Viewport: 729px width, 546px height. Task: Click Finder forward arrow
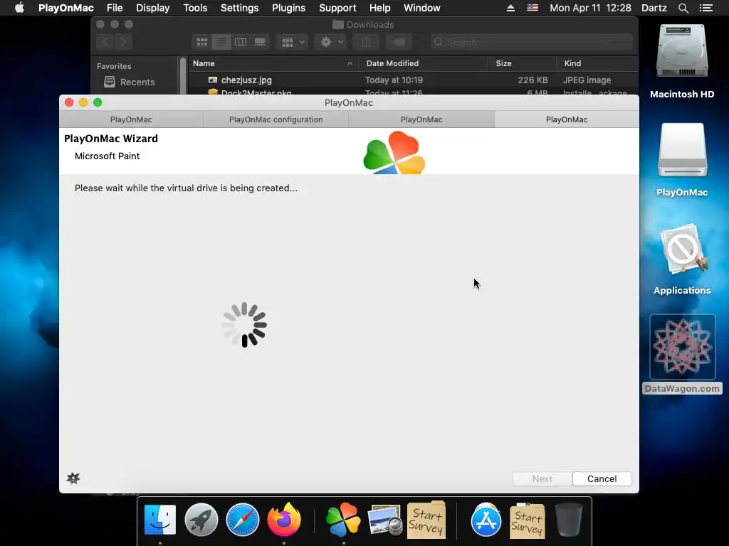pos(124,42)
